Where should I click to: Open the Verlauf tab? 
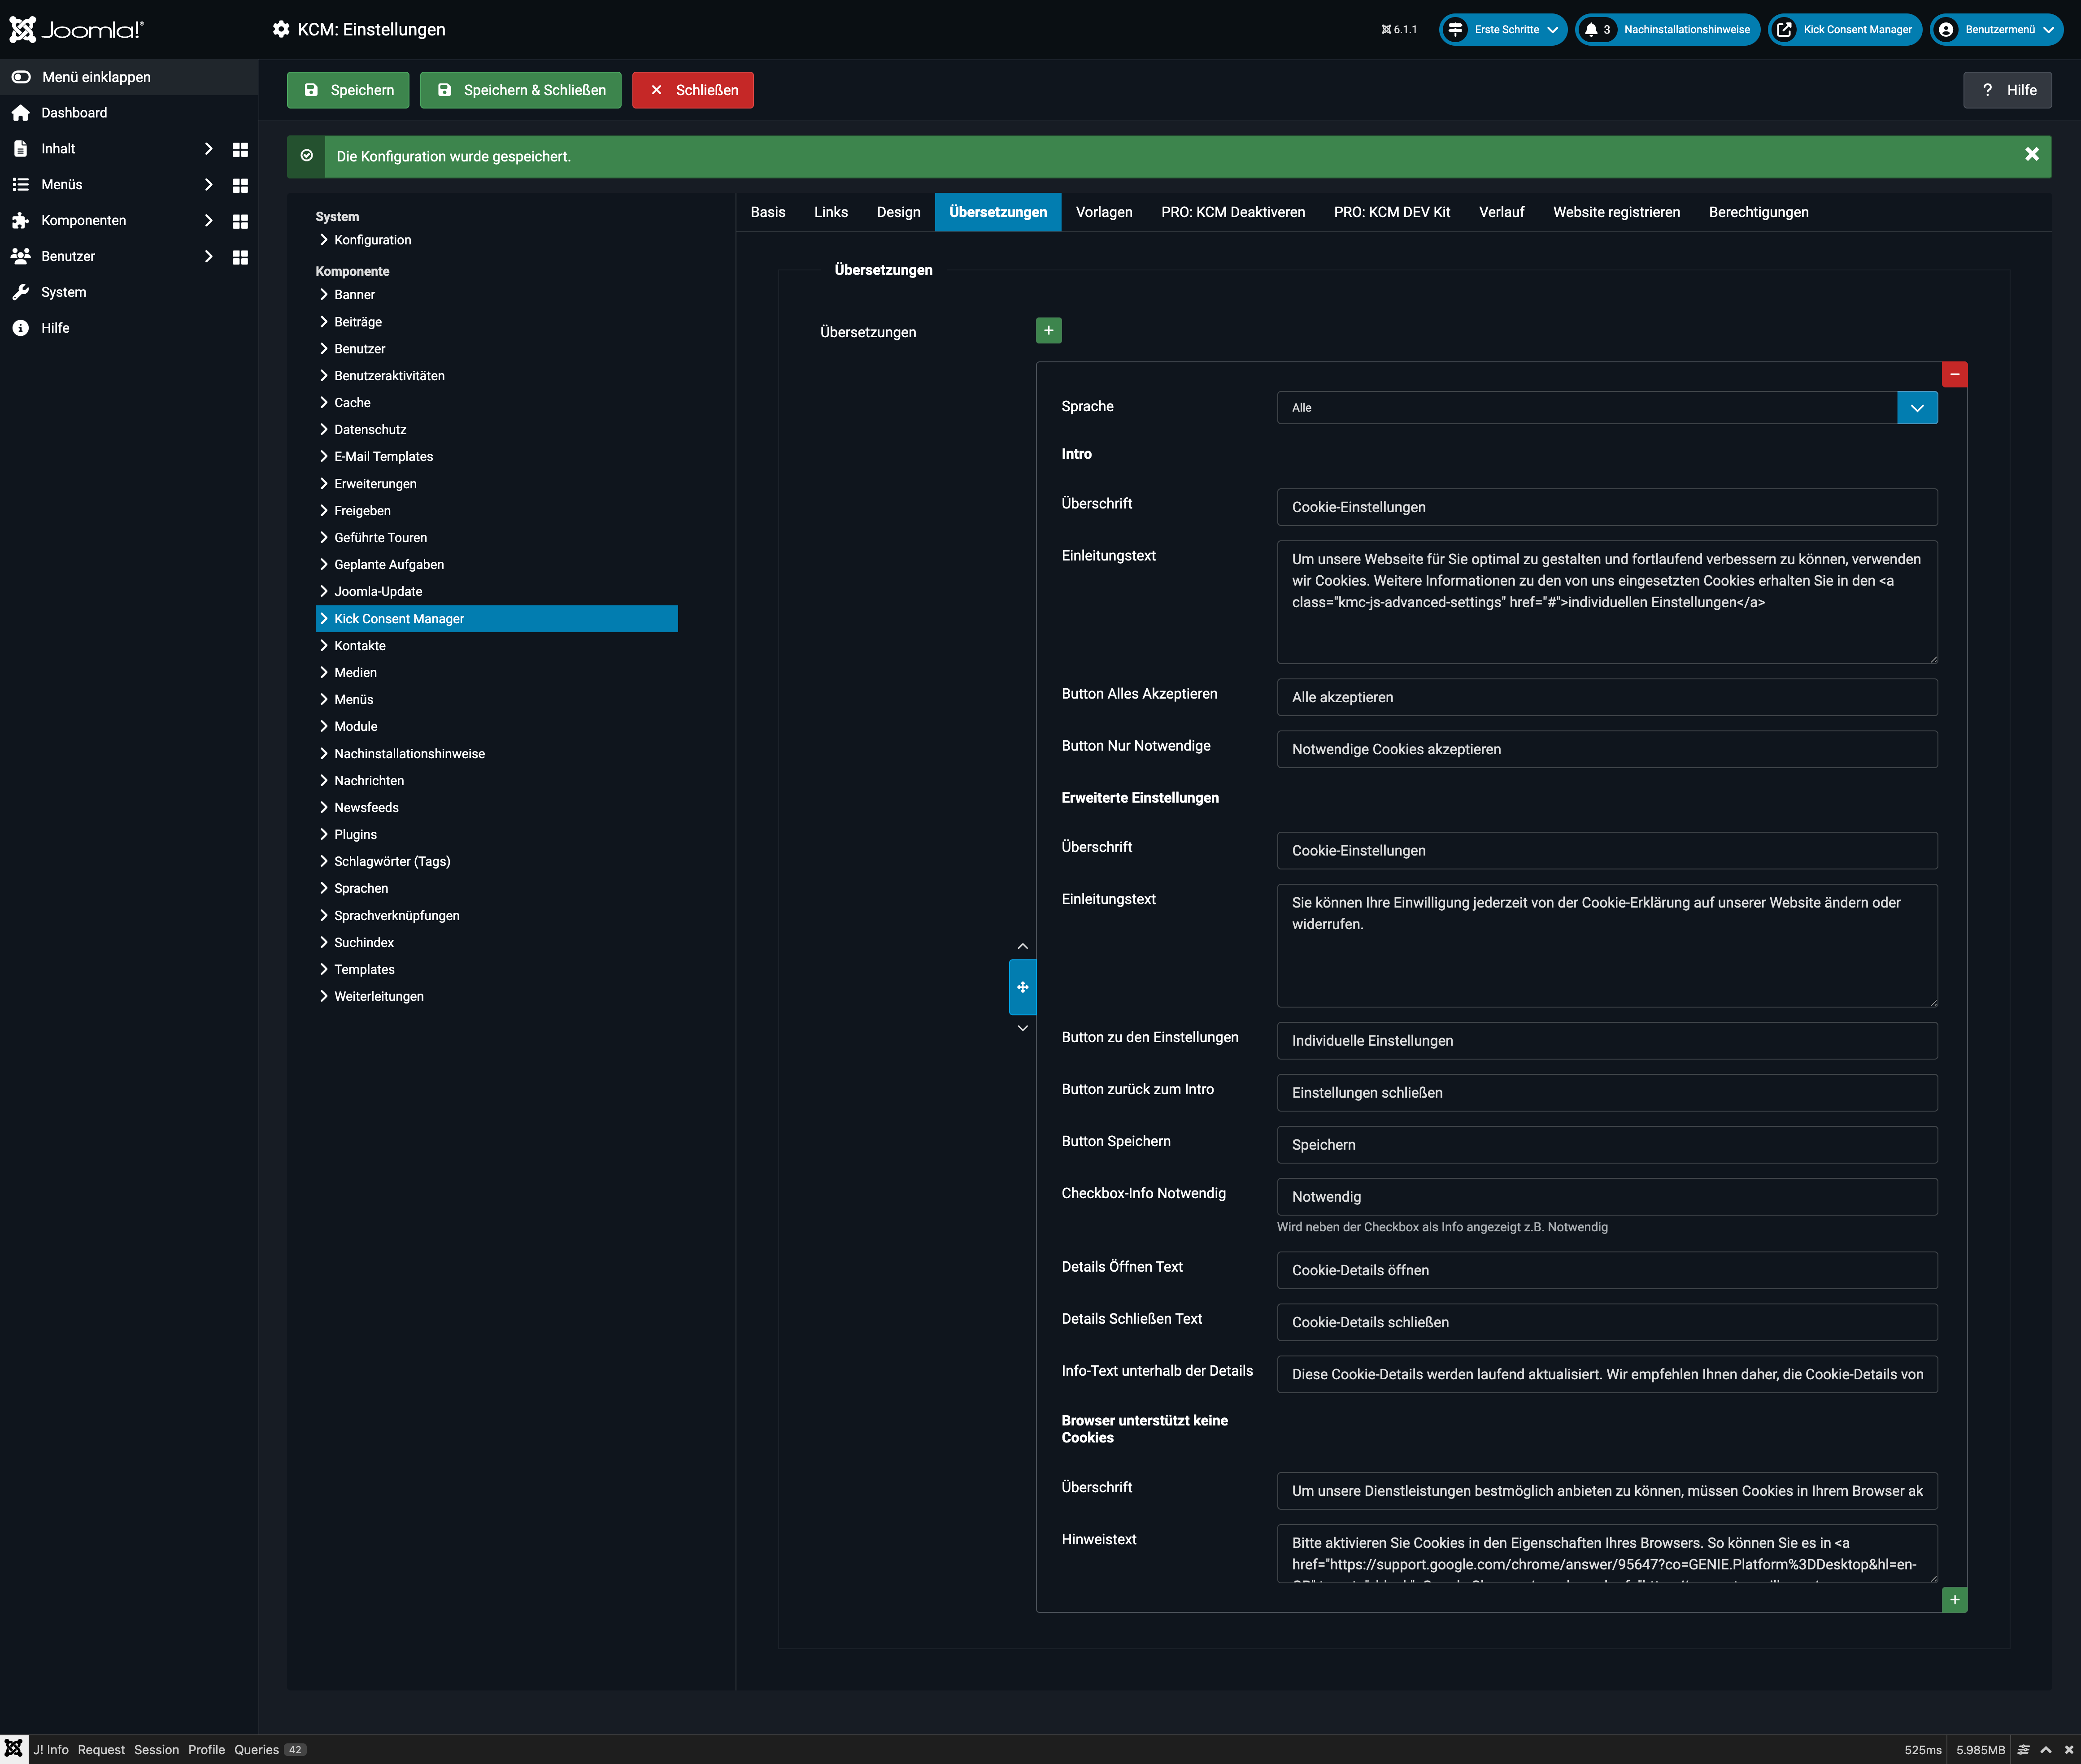[x=1501, y=212]
